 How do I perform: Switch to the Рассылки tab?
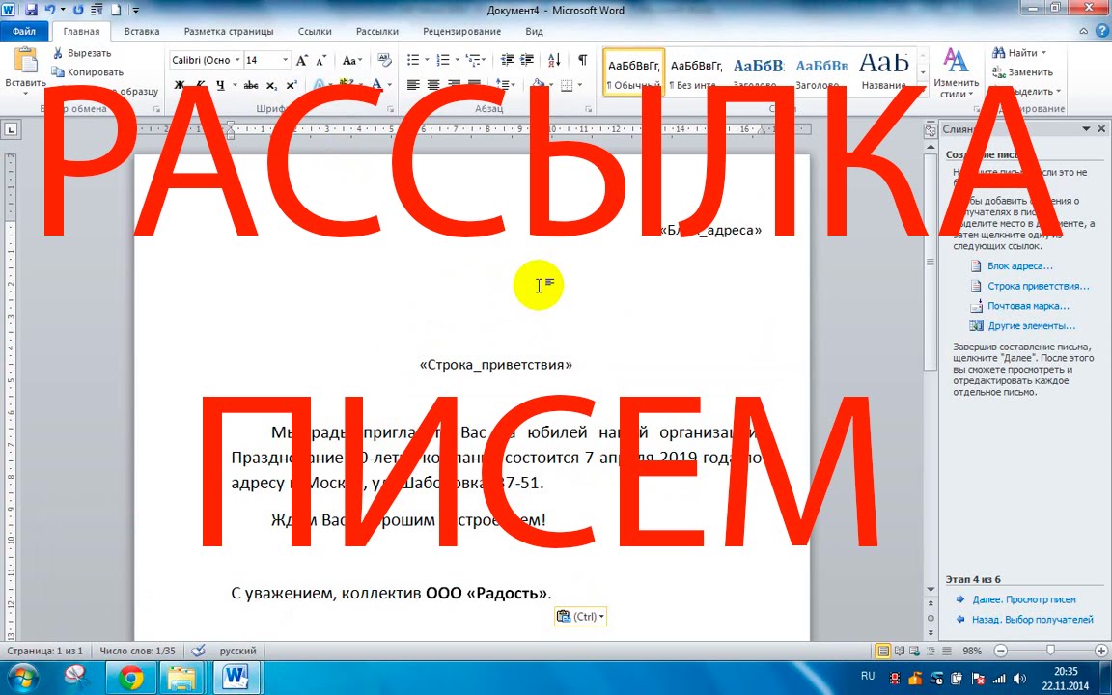click(x=377, y=31)
